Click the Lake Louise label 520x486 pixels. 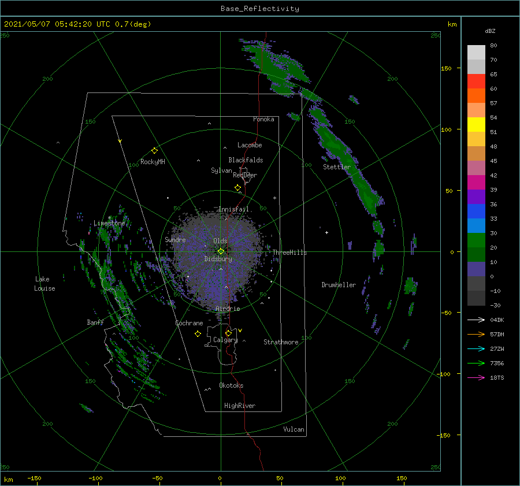point(44,284)
